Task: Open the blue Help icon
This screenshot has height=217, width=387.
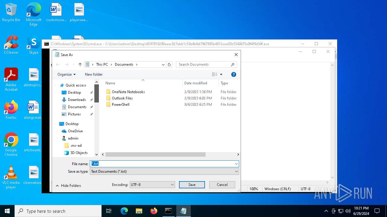Action: (x=233, y=74)
